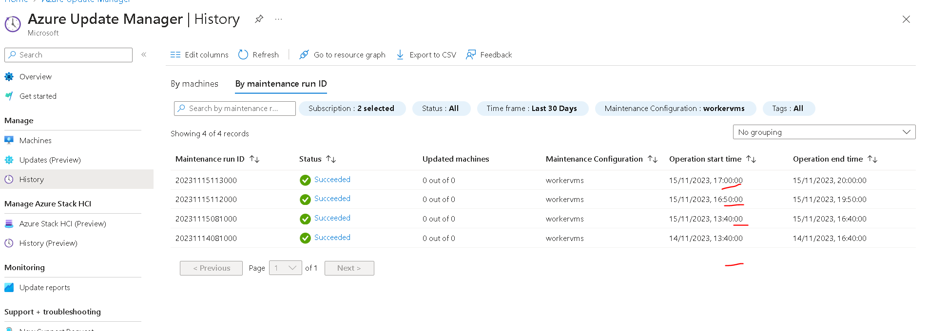Sort by Operation end time
Screen dimensions: 928x331
click(x=835, y=159)
